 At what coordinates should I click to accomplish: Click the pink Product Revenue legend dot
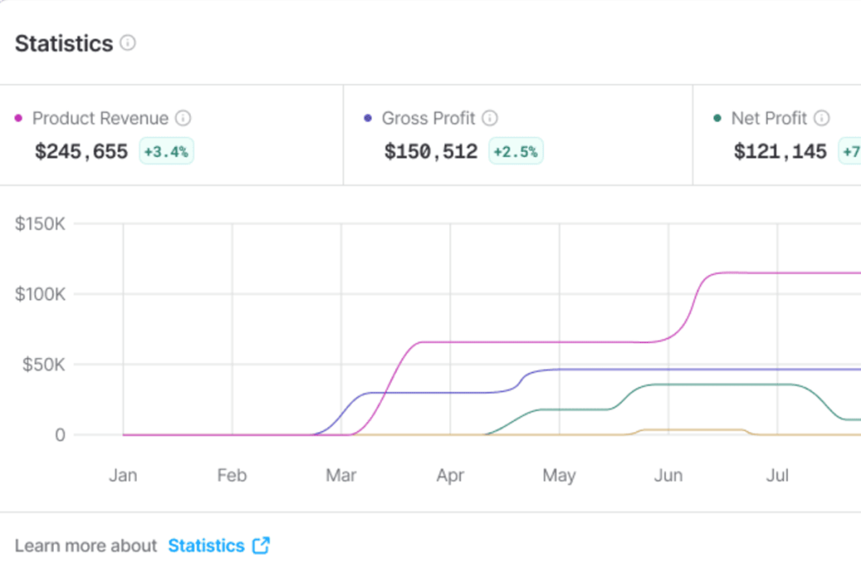[19, 118]
